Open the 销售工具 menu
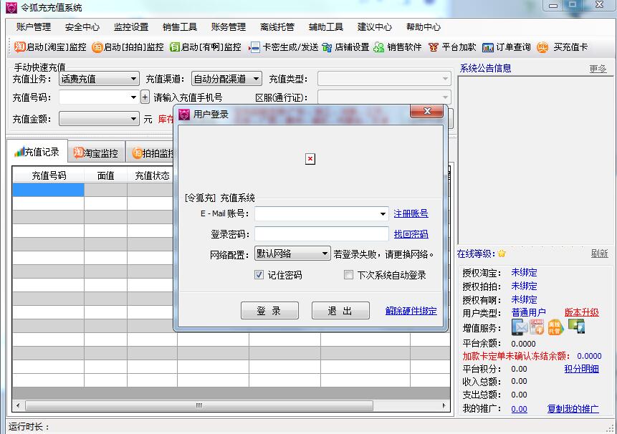Screen dimensions: 617x434 pyautogui.click(x=180, y=26)
